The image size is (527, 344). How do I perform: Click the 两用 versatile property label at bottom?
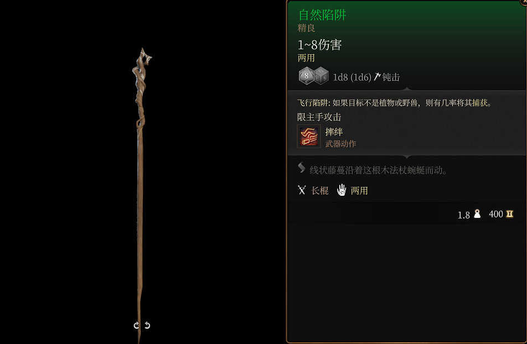(x=359, y=190)
